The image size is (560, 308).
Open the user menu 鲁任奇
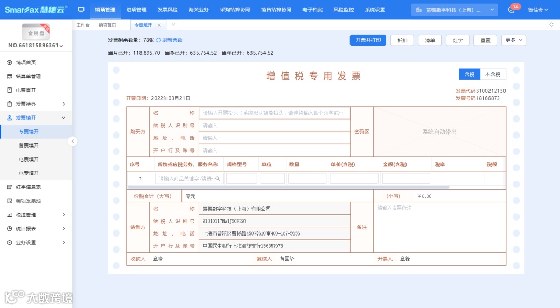point(538,10)
